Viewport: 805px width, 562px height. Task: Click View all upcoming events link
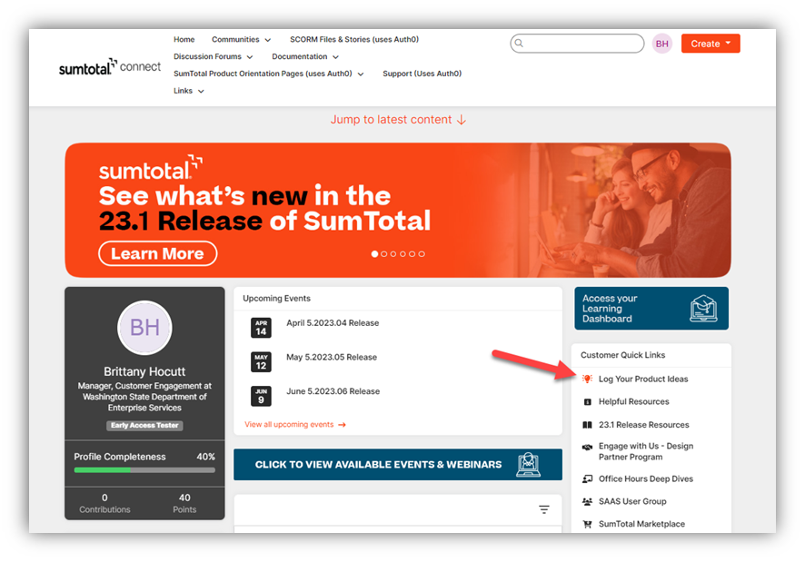pos(289,425)
